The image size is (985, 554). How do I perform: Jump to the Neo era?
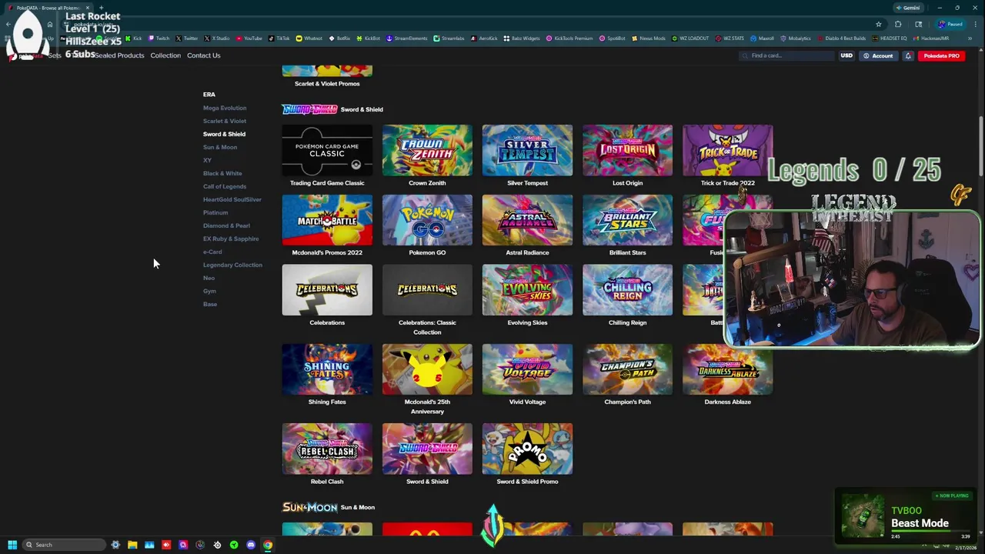point(209,278)
